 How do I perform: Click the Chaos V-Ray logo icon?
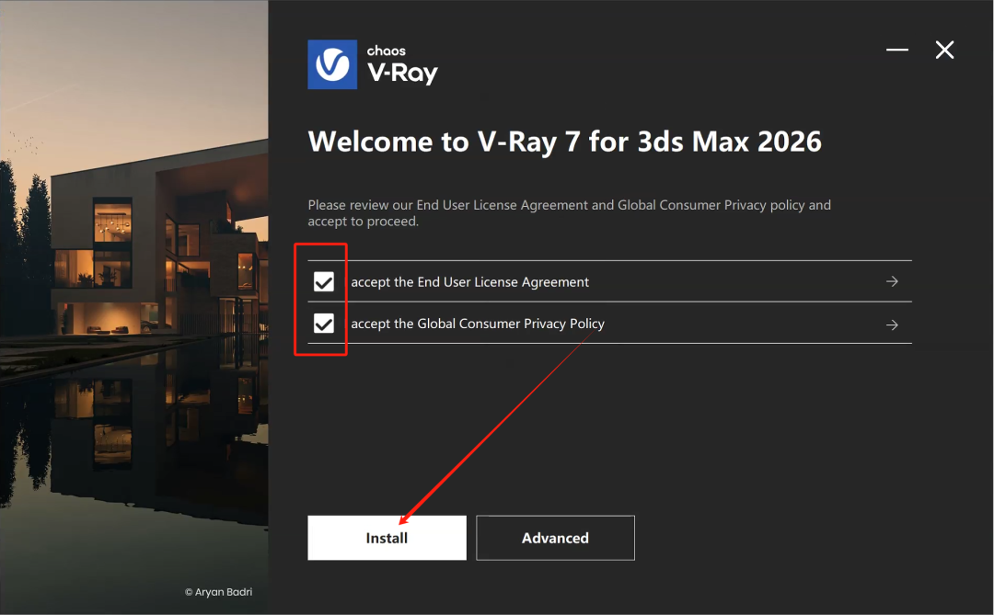tap(332, 64)
